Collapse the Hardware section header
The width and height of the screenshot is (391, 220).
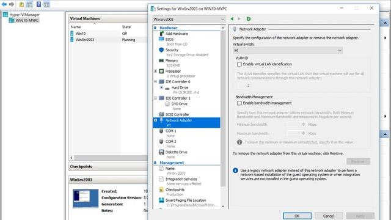click(x=155, y=28)
